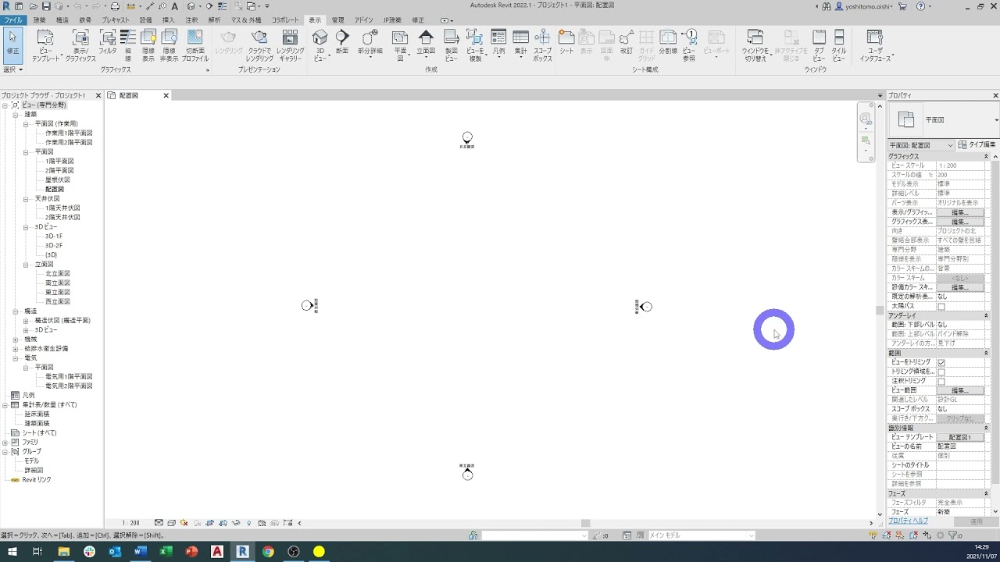The image size is (1000, 562).
Task: Click the Elevation (立面図) tool
Action: pyautogui.click(x=426, y=43)
